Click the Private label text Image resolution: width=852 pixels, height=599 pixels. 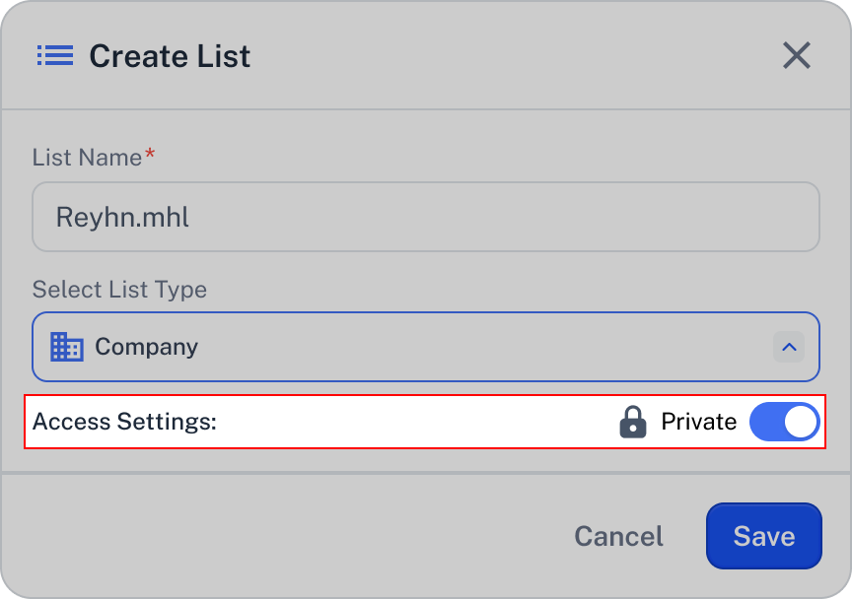click(x=699, y=422)
